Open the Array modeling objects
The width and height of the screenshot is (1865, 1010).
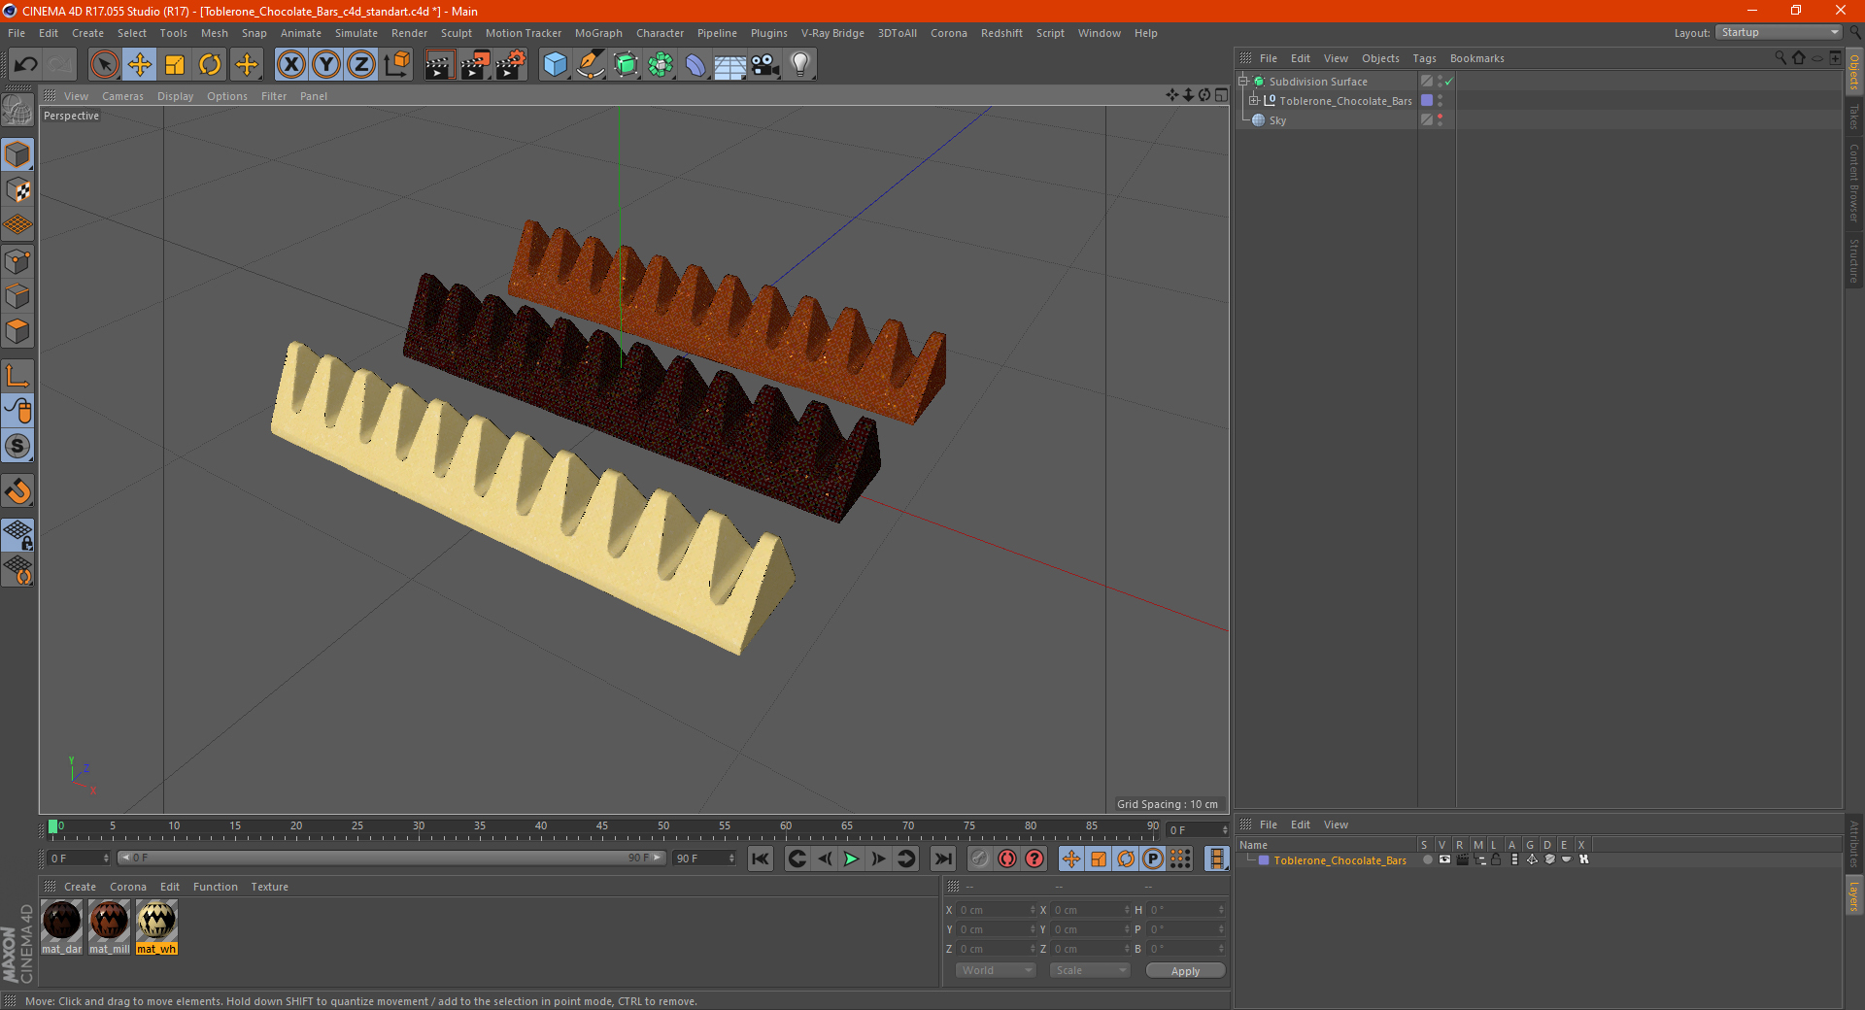click(661, 65)
